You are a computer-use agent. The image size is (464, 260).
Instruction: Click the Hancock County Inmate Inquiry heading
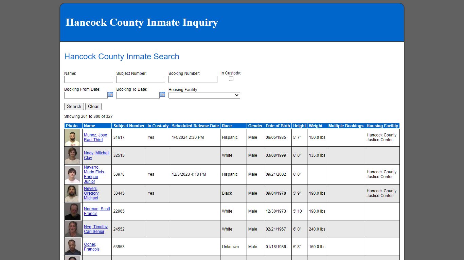pyautogui.click(x=142, y=22)
